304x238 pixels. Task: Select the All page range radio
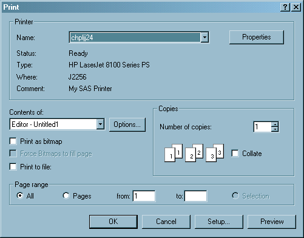click(x=20, y=195)
